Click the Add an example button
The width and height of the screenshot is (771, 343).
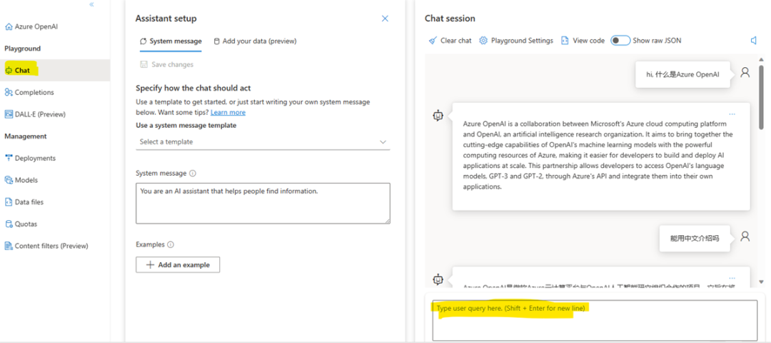coord(178,264)
